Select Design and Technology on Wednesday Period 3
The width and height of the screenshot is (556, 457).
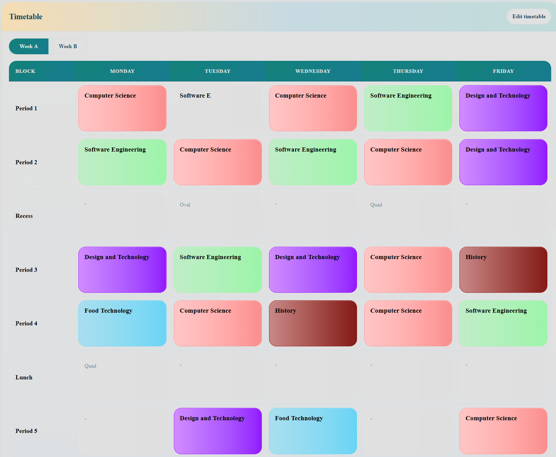(313, 269)
